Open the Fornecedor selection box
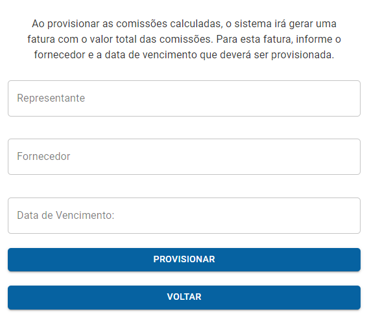Viewport: 369px width, 316px height. coord(184,157)
